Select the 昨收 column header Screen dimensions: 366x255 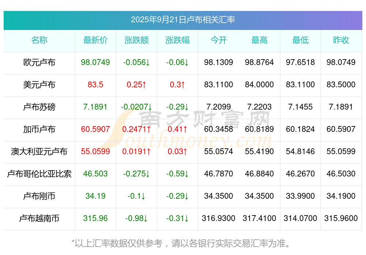(341, 40)
